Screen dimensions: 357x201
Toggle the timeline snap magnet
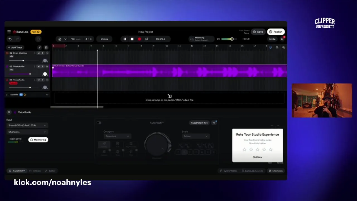(270, 47)
